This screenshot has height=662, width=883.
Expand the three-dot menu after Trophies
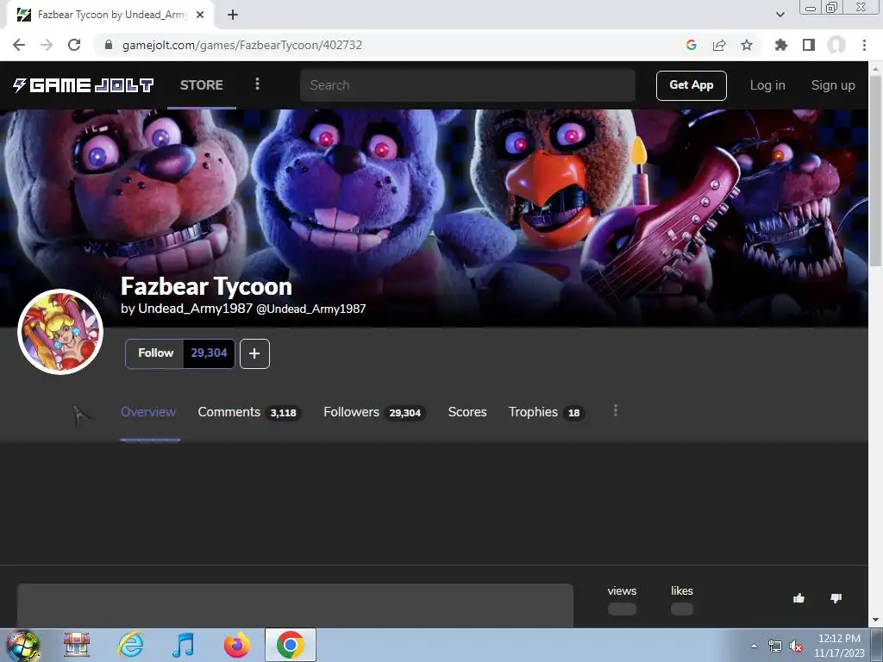[616, 411]
